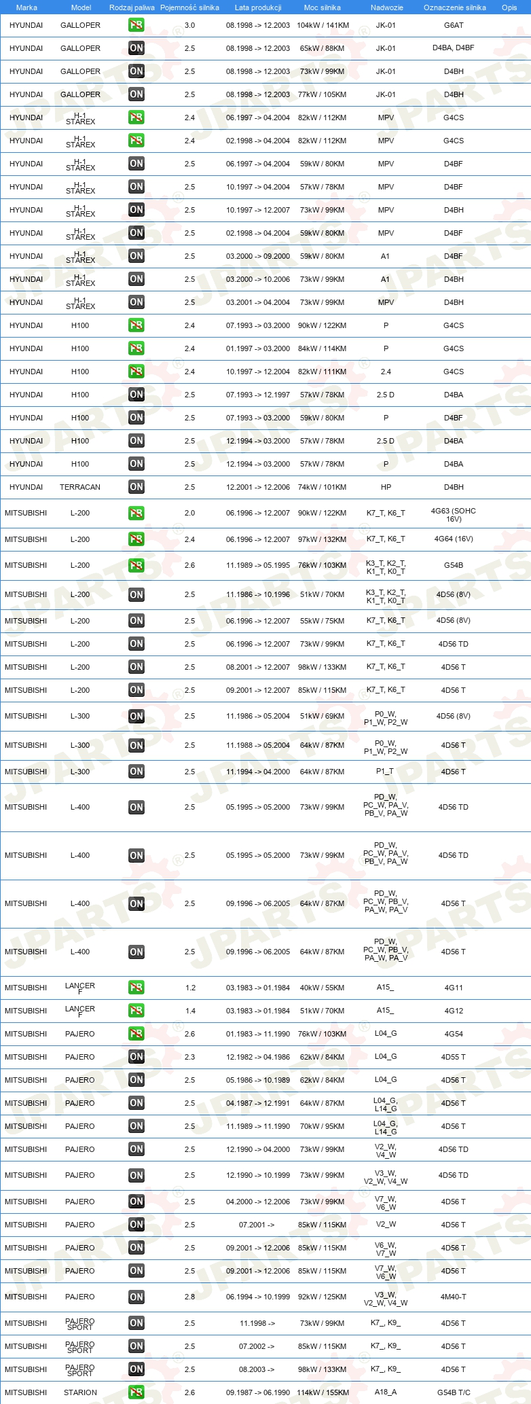Click diesel icon in L-200 55kW / 75KM row
531x1404 pixels.
pyautogui.click(x=136, y=621)
